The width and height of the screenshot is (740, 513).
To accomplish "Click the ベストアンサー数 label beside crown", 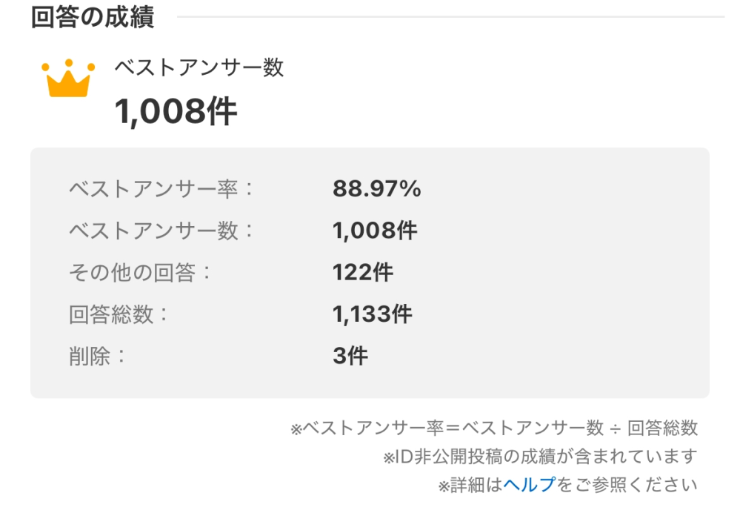I will (x=199, y=67).
